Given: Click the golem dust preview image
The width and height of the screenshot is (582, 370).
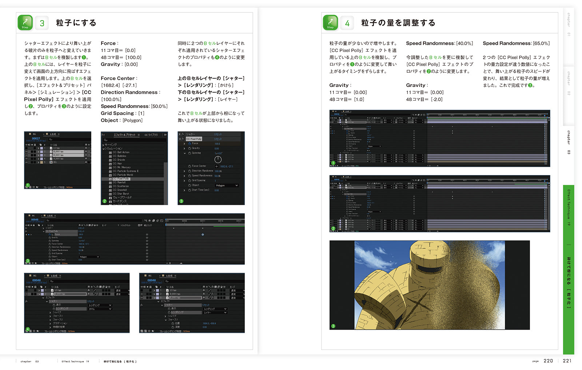Looking at the screenshot, I should click(x=430, y=285).
